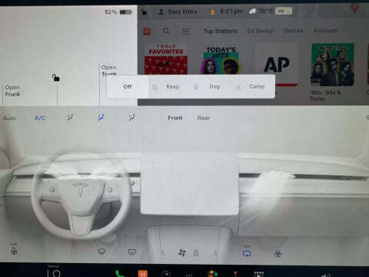Open the search magnifier in the media app

[166, 32]
